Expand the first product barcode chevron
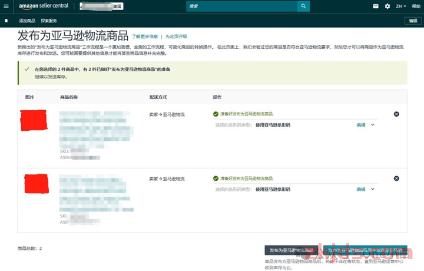This screenshot has width=424, height=271. [373, 125]
